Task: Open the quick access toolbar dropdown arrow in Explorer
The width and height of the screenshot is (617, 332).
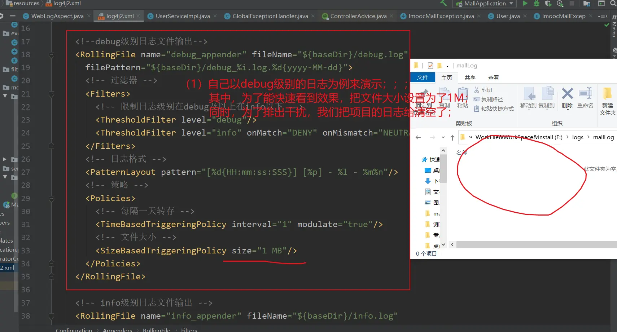Action: (x=447, y=66)
